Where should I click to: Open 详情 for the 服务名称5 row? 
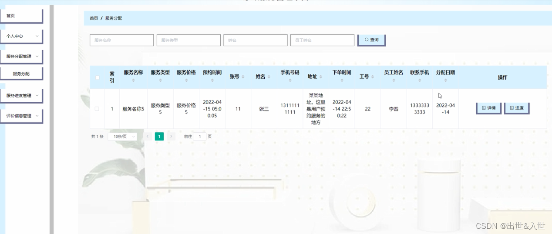pyautogui.click(x=489, y=108)
